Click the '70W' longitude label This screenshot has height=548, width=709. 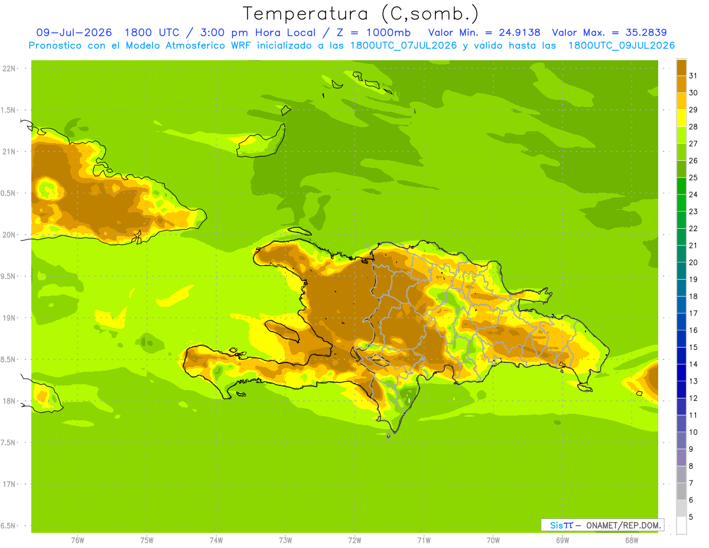(x=493, y=540)
